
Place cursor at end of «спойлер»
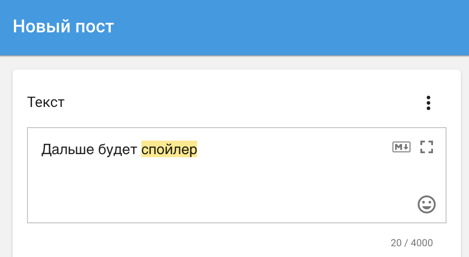(198, 149)
